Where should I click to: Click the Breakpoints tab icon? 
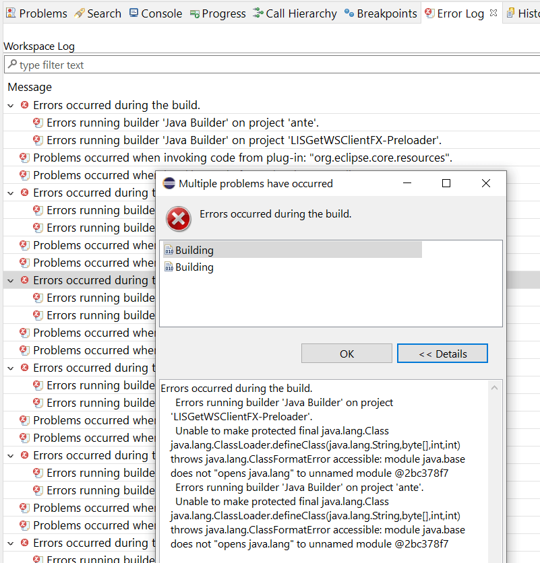click(x=349, y=13)
